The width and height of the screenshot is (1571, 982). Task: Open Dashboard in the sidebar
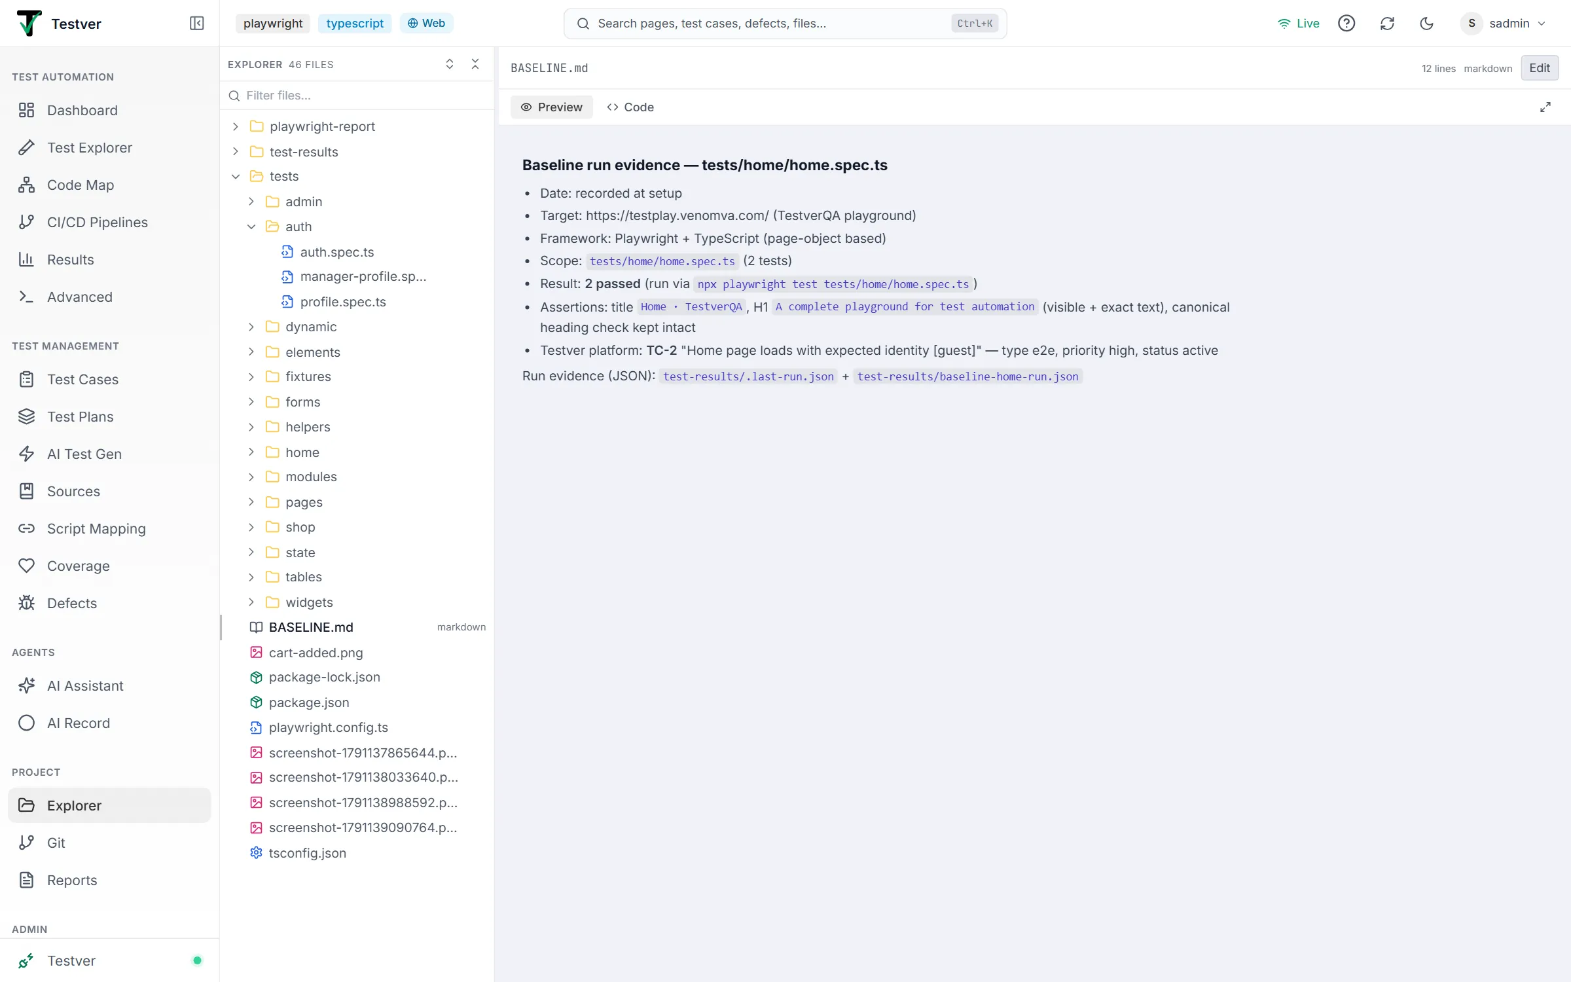click(x=109, y=110)
